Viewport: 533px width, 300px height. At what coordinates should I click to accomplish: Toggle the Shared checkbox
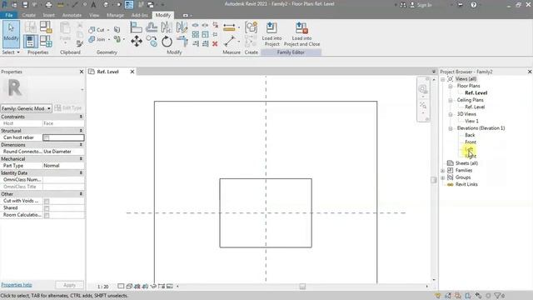pos(47,207)
